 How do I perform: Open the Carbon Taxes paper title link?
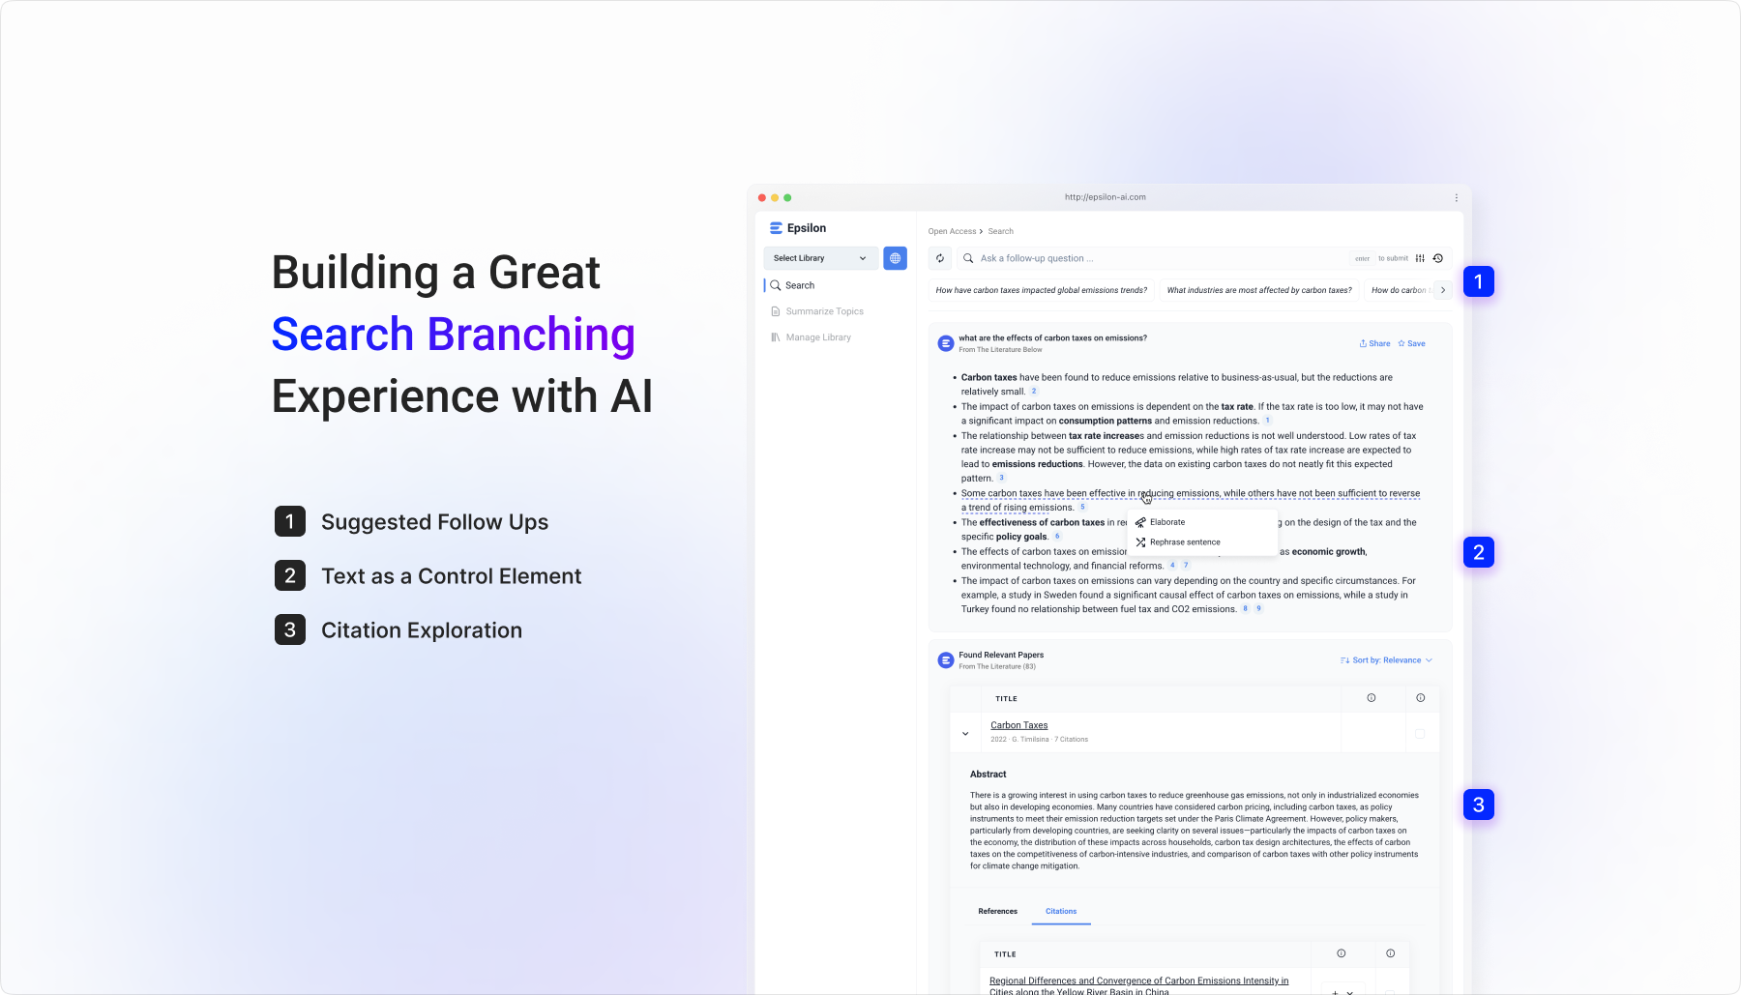click(x=1018, y=725)
